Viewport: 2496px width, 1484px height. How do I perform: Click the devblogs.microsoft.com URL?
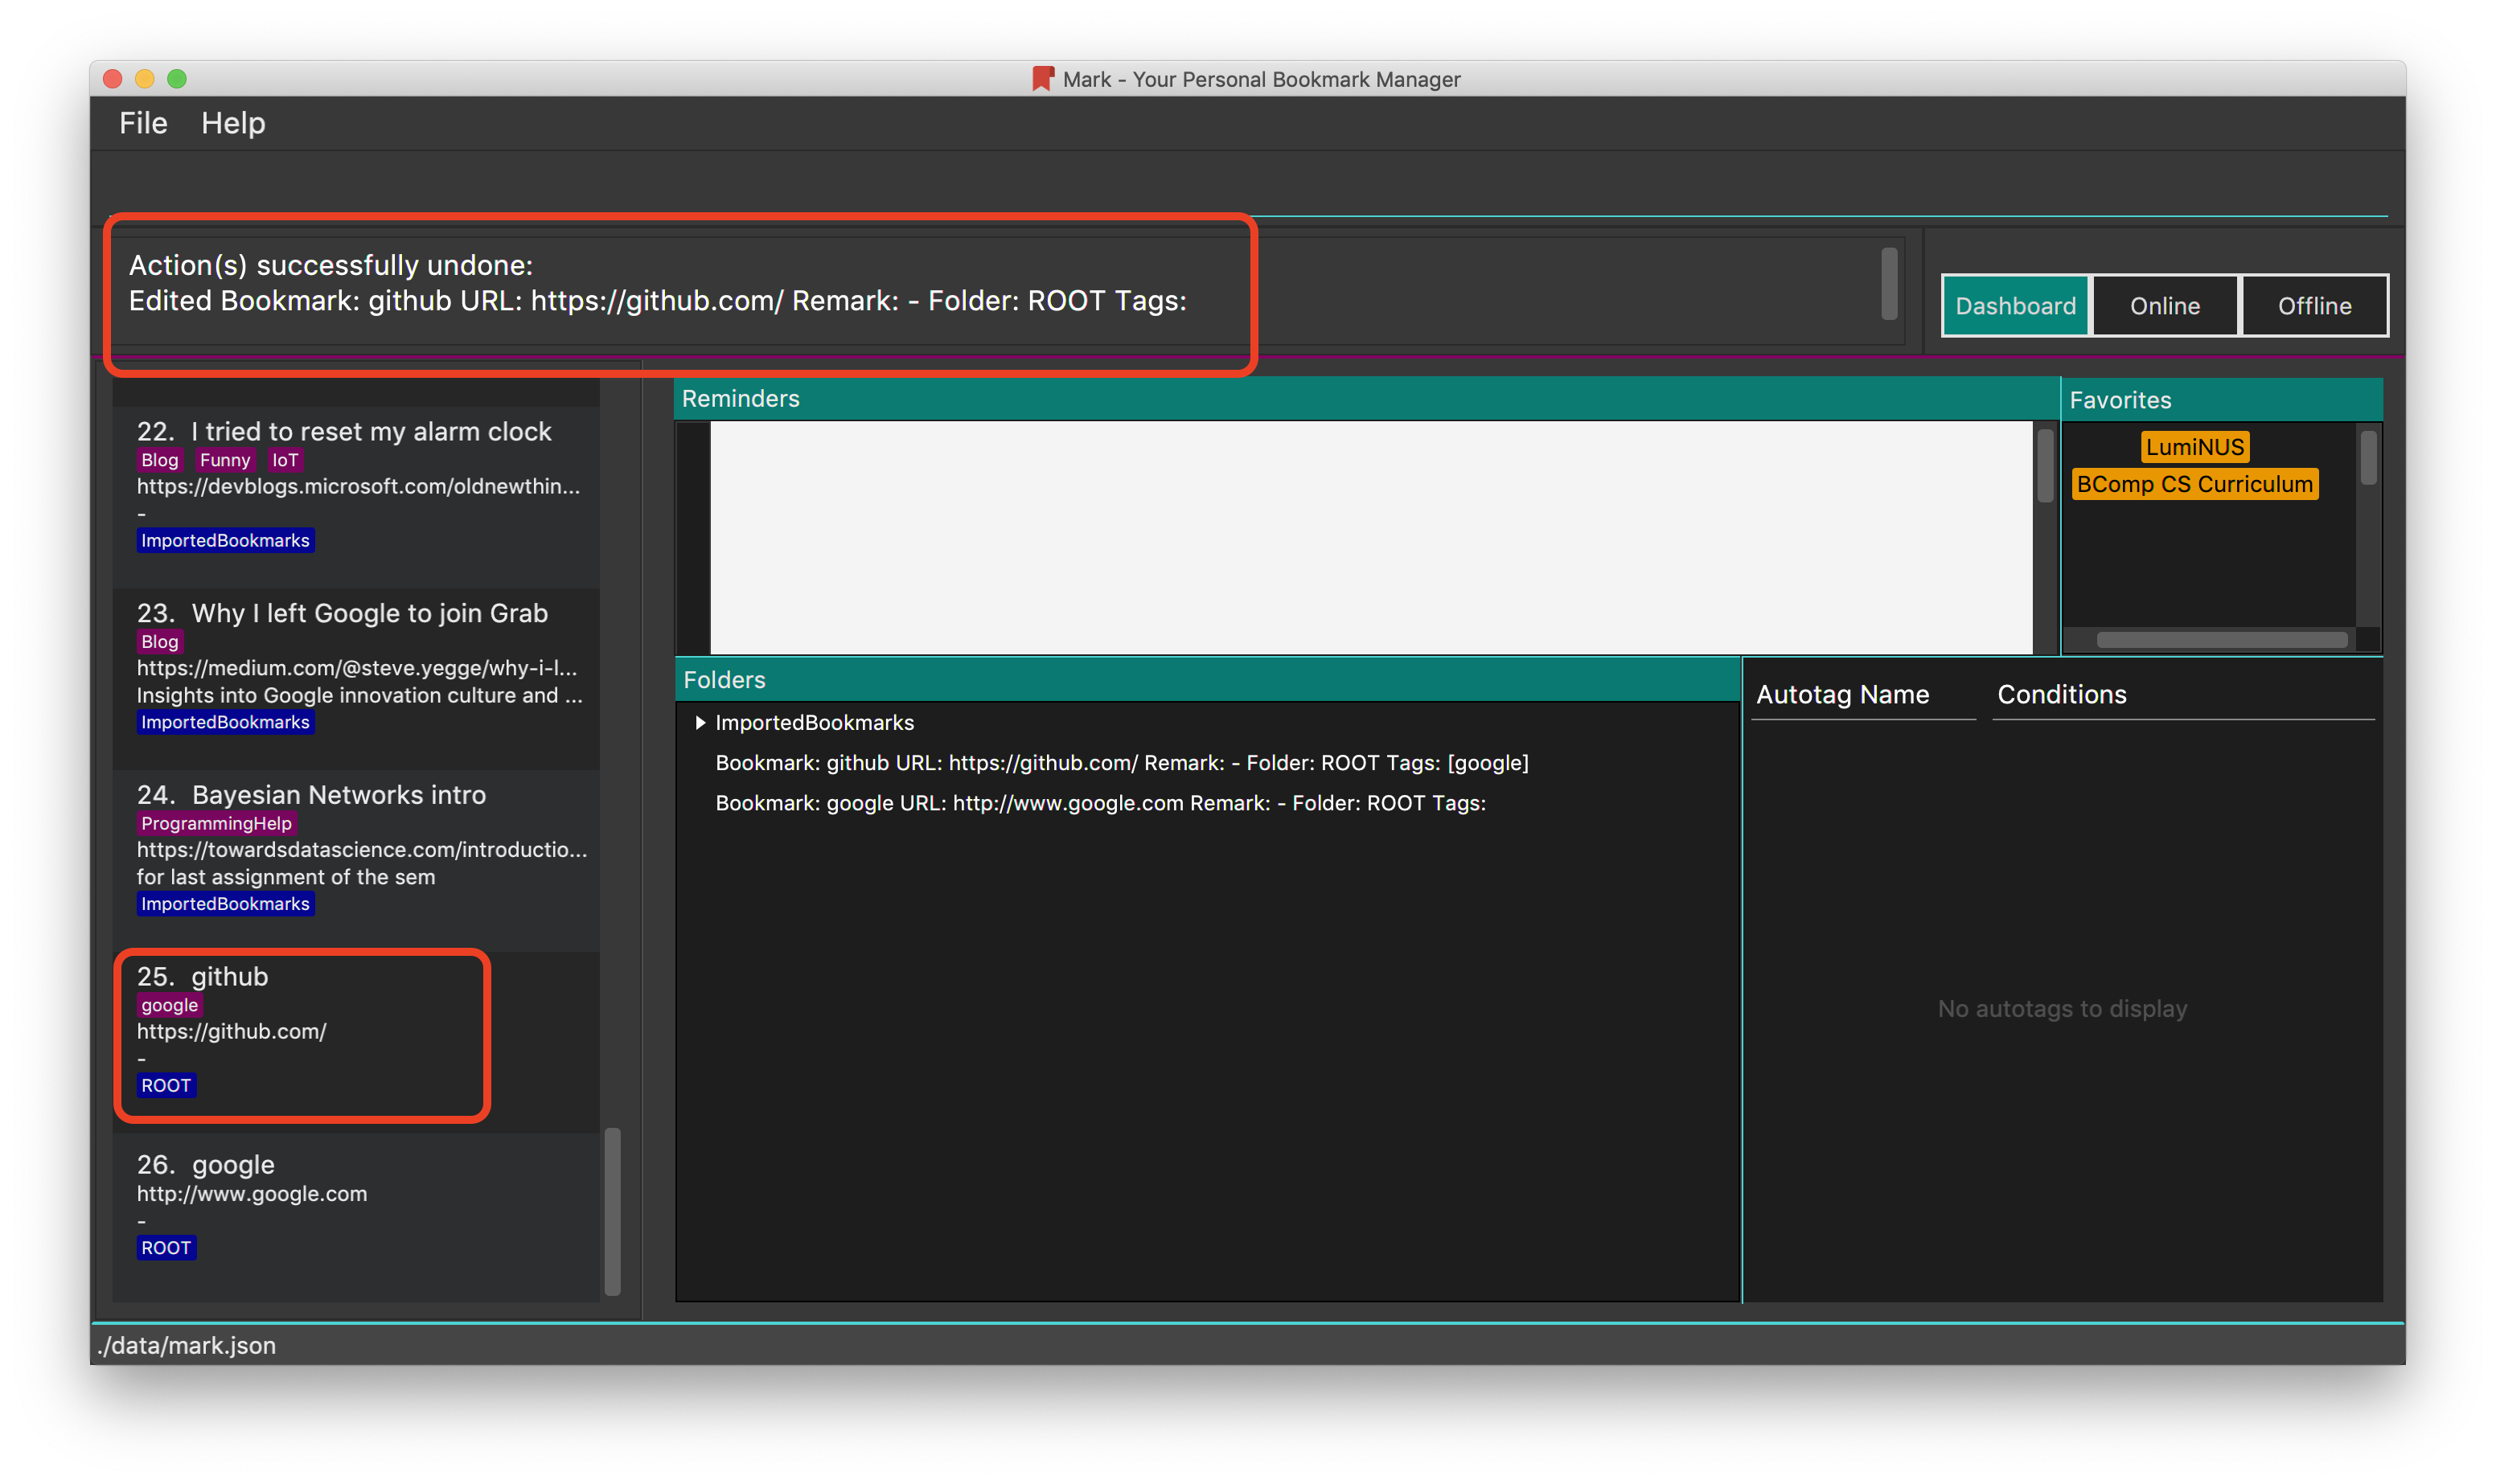(358, 486)
